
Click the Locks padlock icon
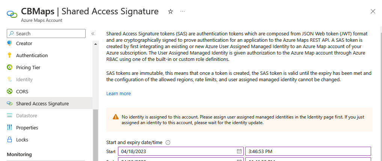(x=10, y=140)
